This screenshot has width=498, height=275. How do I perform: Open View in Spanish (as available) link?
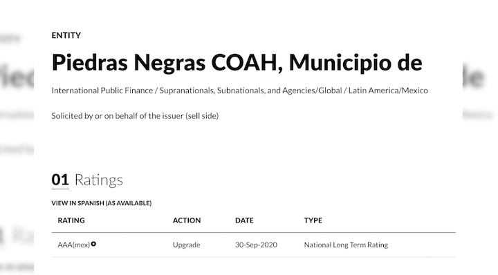(101, 203)
